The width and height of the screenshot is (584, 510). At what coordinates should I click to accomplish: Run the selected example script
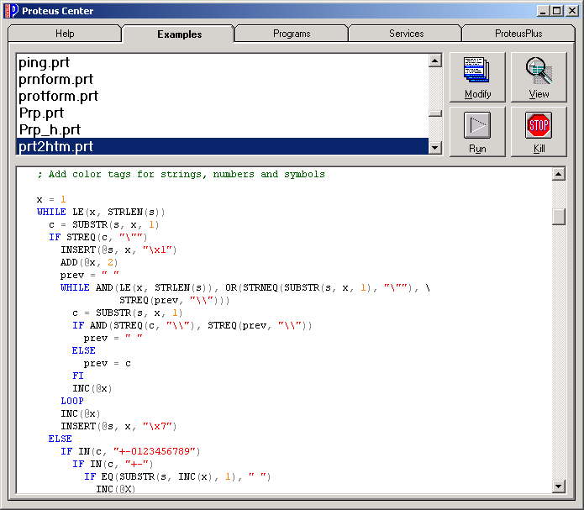477,132
